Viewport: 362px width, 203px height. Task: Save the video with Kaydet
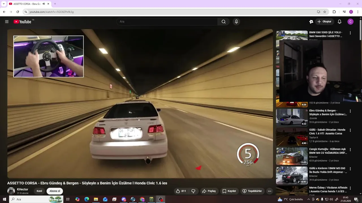(x=229, y=191)
